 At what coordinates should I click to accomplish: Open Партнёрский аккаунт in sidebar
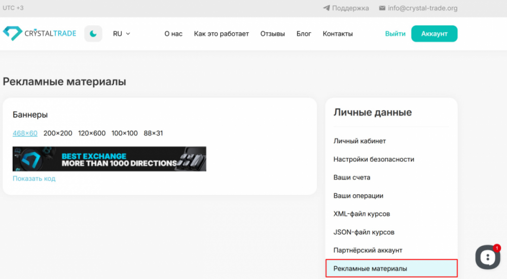click(x=368, y=250)
